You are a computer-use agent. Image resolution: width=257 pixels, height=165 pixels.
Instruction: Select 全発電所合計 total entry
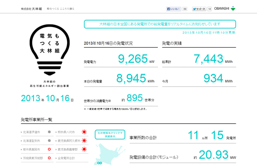coord(66,158)
